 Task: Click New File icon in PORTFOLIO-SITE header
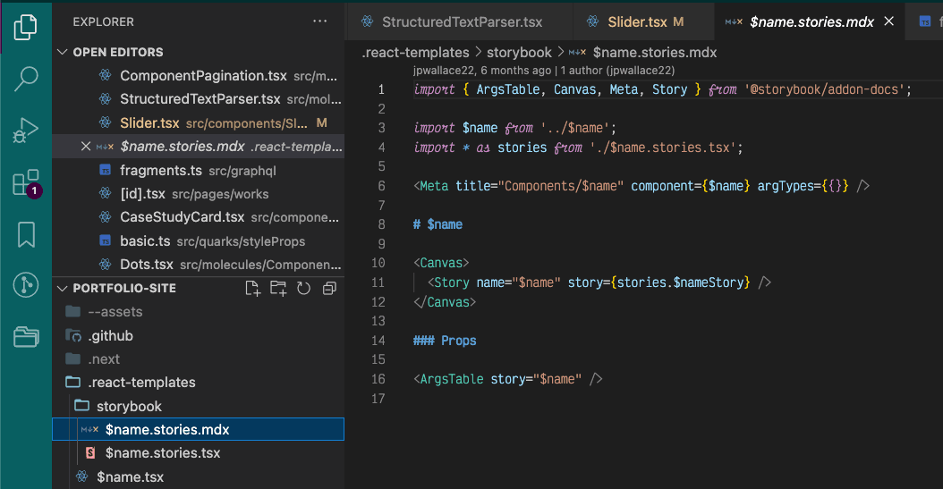coord(253,288)
